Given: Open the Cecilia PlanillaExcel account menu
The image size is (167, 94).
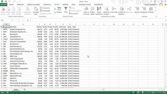Looking at the screenshot, I should coord(152,4).
